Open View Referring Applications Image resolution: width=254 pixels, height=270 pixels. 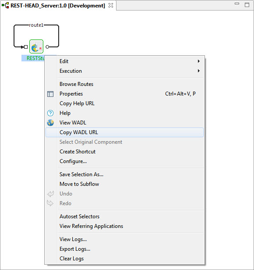click(x=124, y=226)
